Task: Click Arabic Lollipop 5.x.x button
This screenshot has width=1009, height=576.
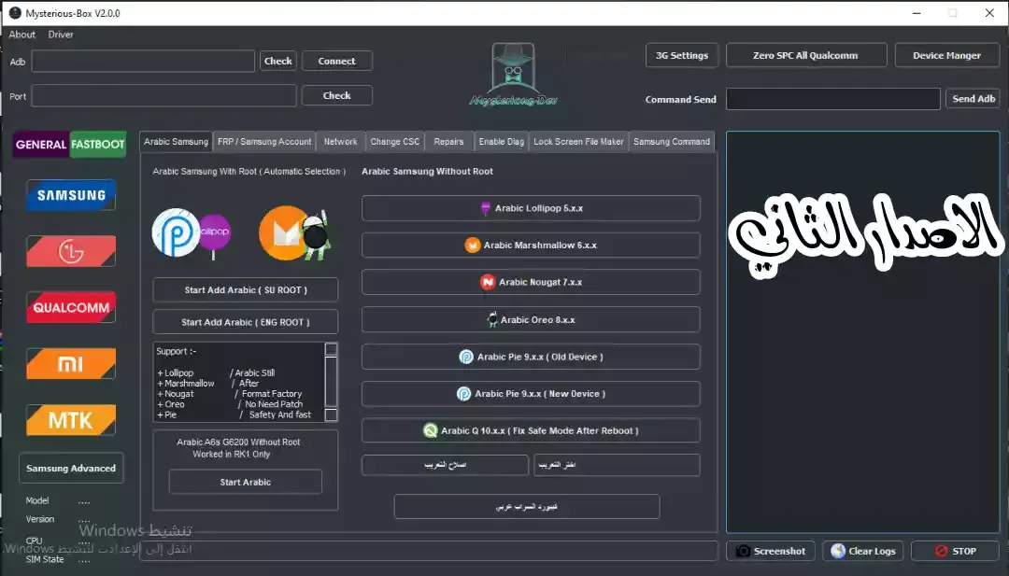Action: click(x=531, y=208)
